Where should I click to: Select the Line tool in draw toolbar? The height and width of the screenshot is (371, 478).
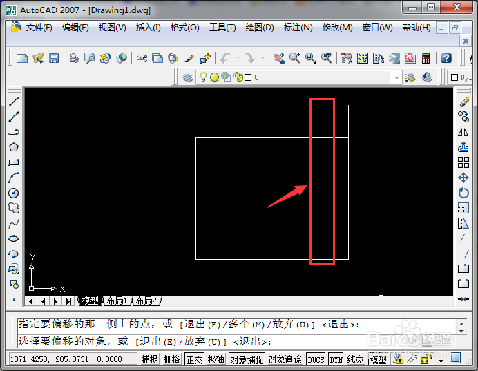click(x=14, y=102)
